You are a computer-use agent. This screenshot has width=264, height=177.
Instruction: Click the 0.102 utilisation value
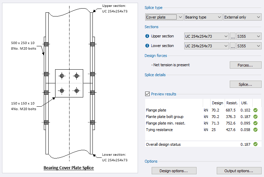[245, 110]
